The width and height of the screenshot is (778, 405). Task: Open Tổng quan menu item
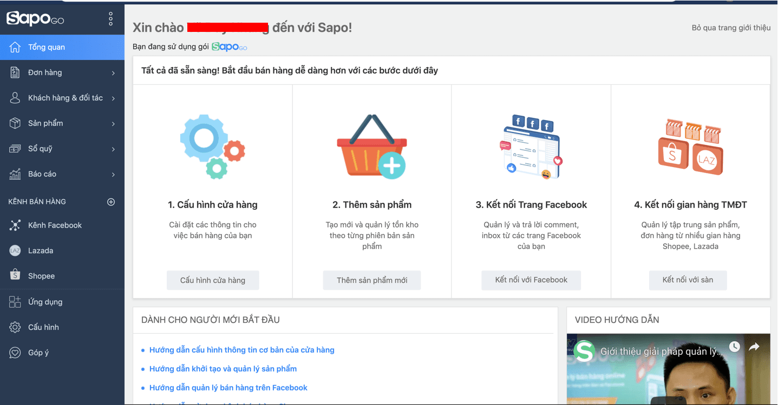[x=62, y=47]
